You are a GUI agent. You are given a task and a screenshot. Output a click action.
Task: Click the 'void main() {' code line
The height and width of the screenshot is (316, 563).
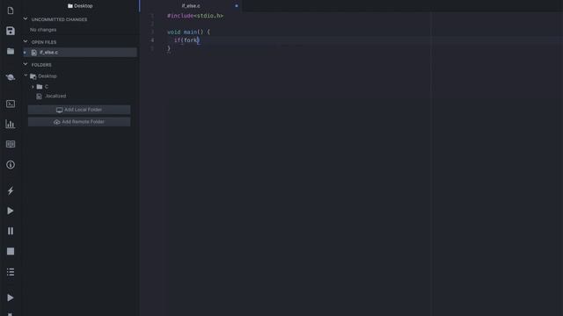pyautogui.click(x=188, y=32)
